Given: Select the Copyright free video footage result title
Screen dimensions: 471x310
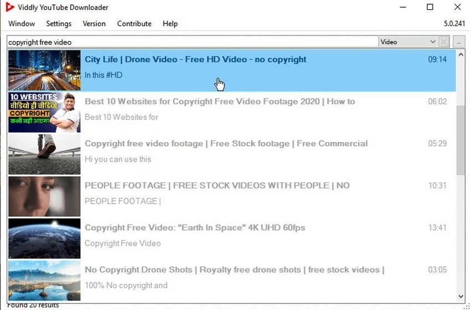Looking at the screenshot, I should click(226, 144).
